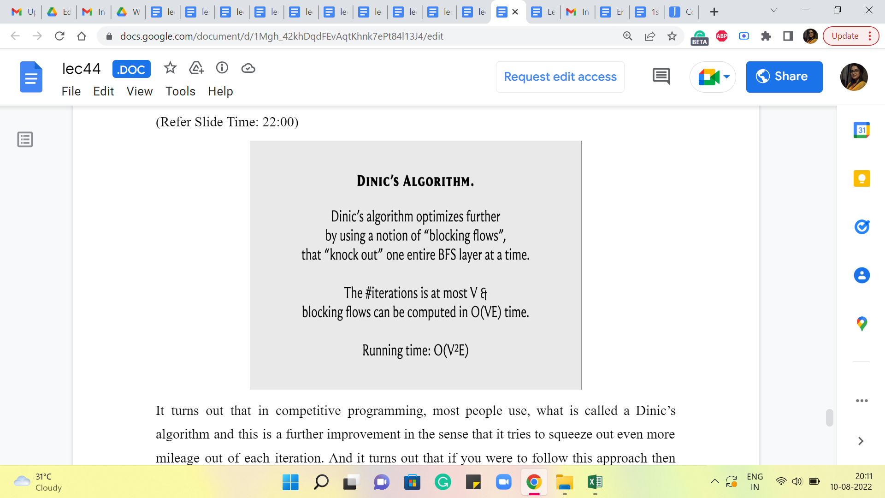Open document details info icon
This screenshot has height=498, width=885.
click(x=222, y=68)
